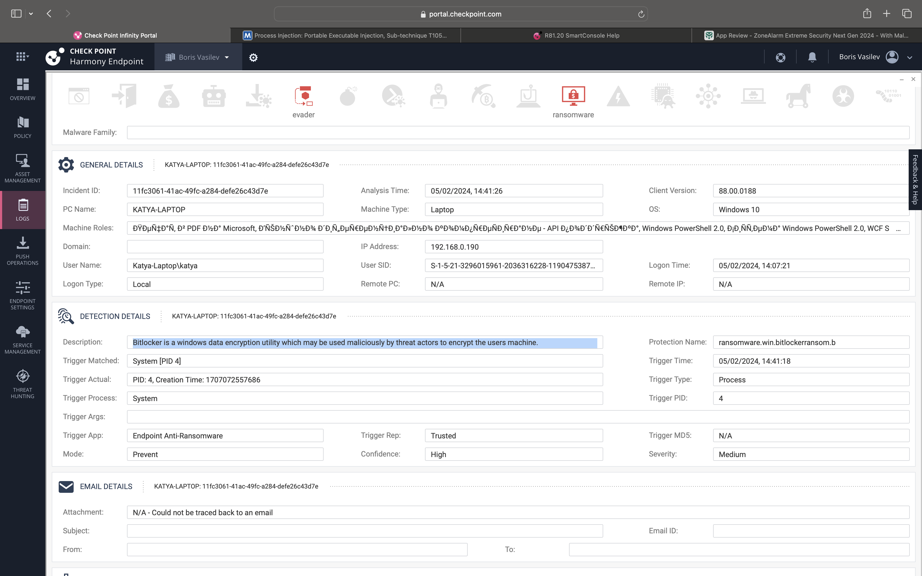
Task: Click the IP address 192.168.0.190
Action: pos(455,247)
